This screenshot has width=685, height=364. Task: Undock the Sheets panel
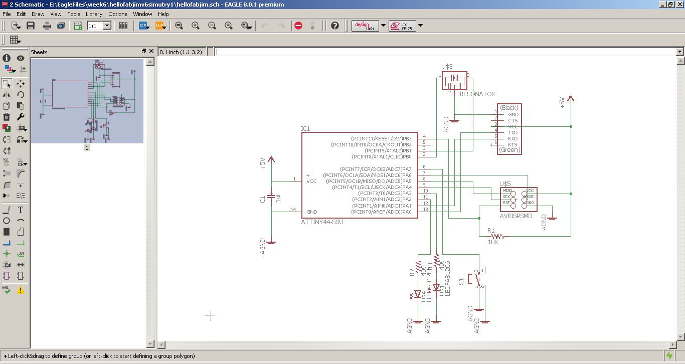click(144, 52)
